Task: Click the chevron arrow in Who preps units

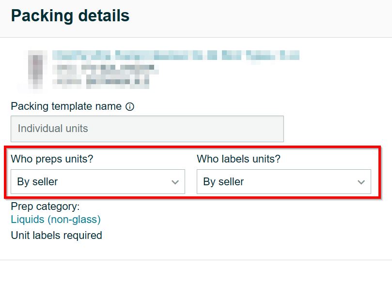Action: [x=175, y=182]
